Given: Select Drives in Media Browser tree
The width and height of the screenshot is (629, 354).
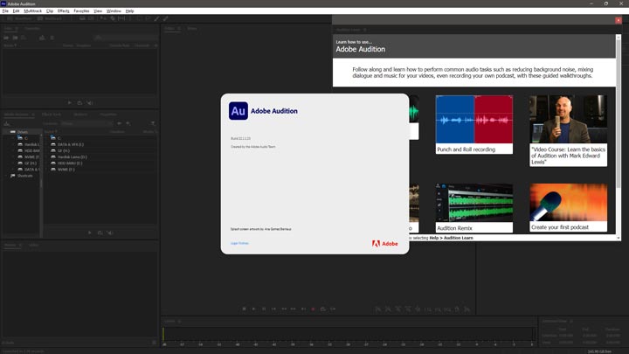Looking at the screenshot, I should (23, 132).
